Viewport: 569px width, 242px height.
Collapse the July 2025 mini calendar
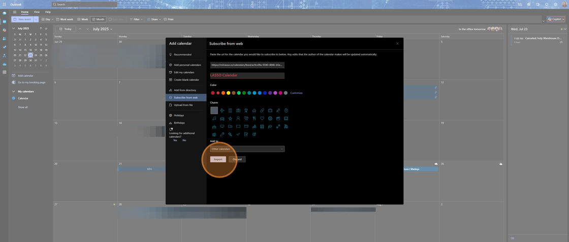(14, 28)
